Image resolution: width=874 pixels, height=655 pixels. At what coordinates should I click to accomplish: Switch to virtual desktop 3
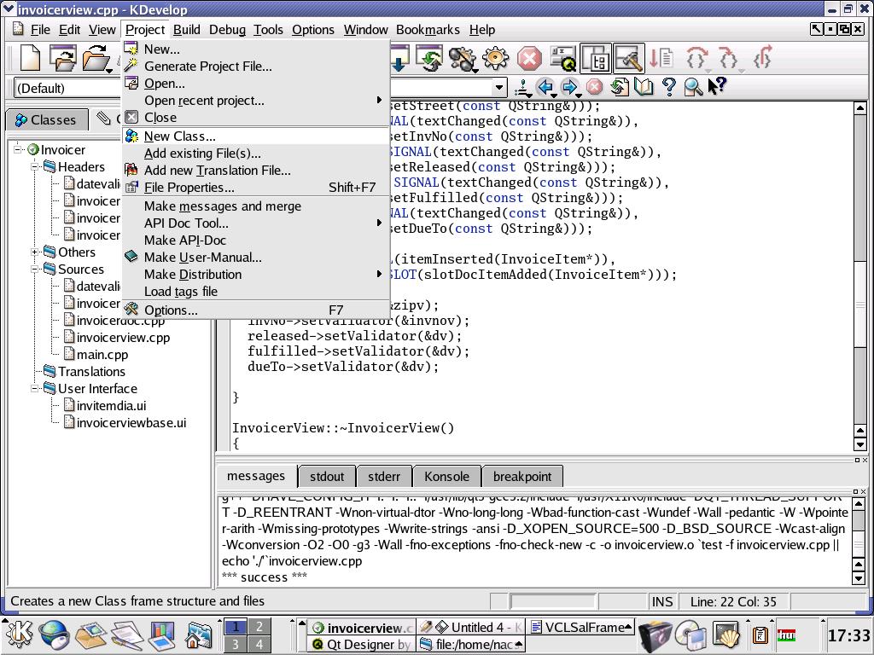click(236, 644)
